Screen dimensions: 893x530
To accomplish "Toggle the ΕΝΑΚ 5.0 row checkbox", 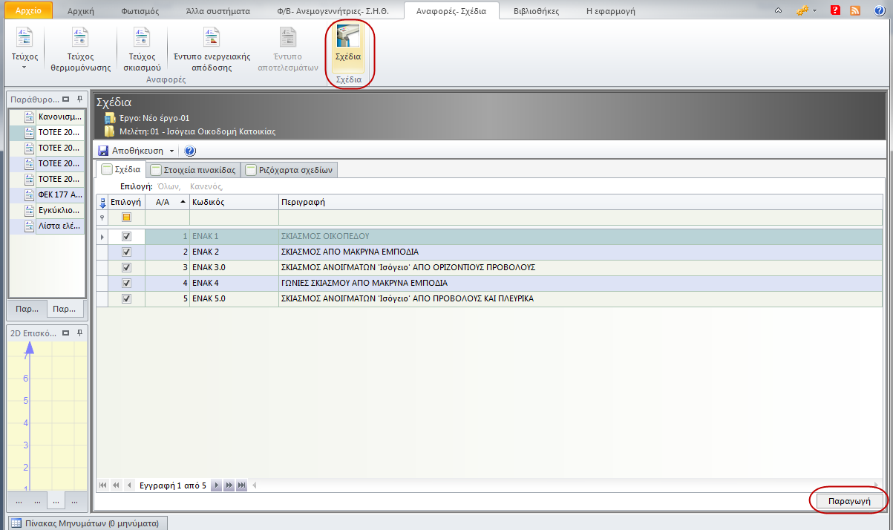I will coord(126,298).
